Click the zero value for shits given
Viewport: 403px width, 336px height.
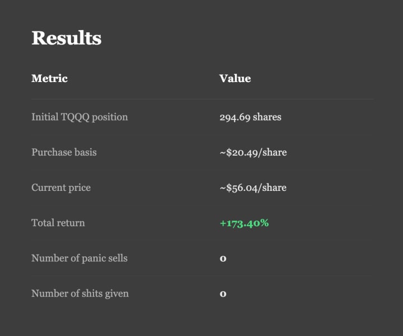[223, 294]
